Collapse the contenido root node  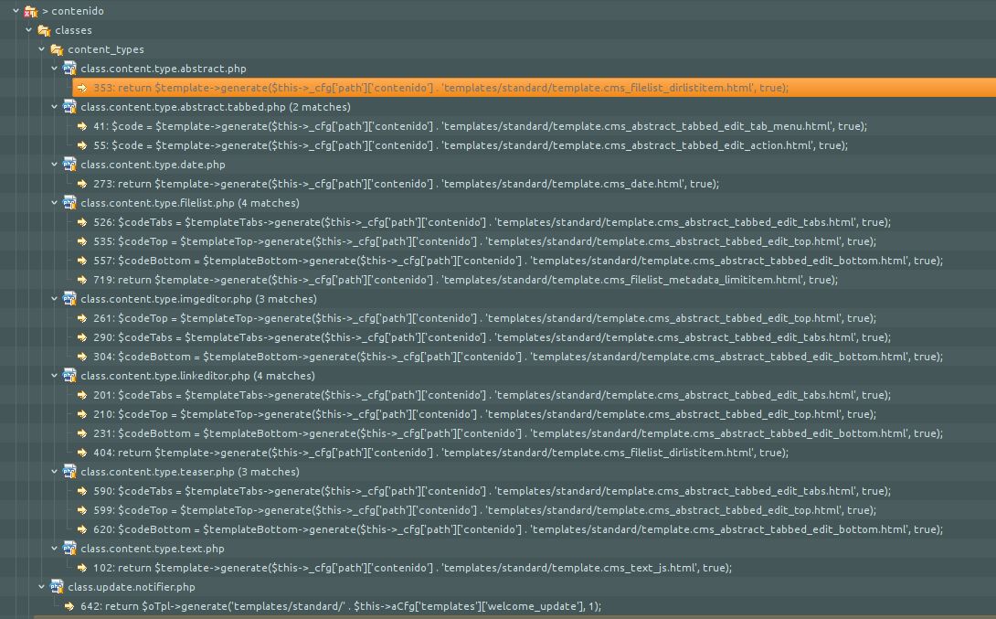16,11
